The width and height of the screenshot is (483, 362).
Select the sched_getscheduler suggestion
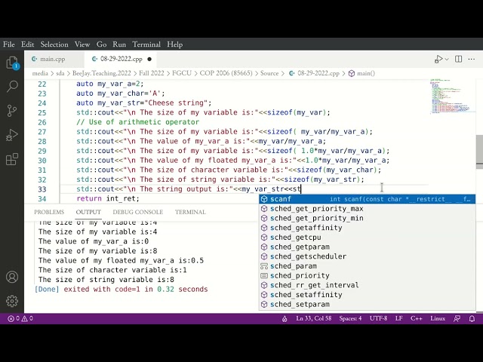[x=368, y=256]
